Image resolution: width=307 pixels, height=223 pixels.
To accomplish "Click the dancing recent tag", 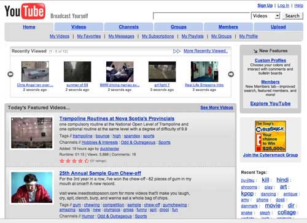I will click(268, 194).
